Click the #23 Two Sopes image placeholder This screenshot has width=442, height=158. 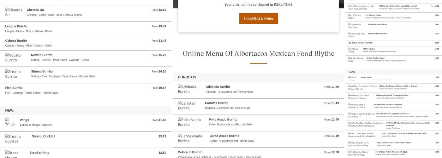coord(354,50)
